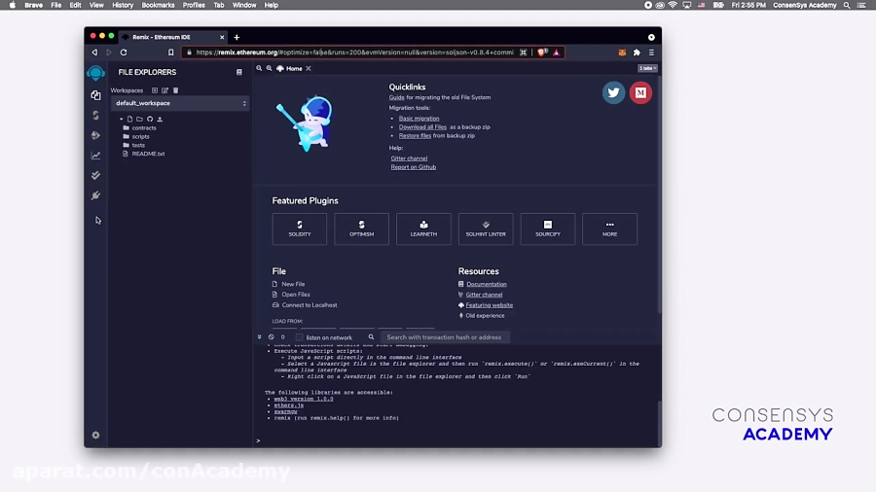Open Deploy & Run Transactions panel icon
This screenshot has width=876, height=492.
[95, 135]
